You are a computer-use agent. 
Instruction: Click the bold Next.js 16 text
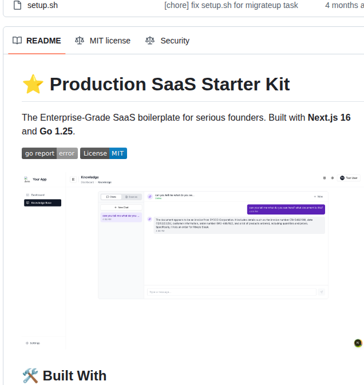[329, 118]
